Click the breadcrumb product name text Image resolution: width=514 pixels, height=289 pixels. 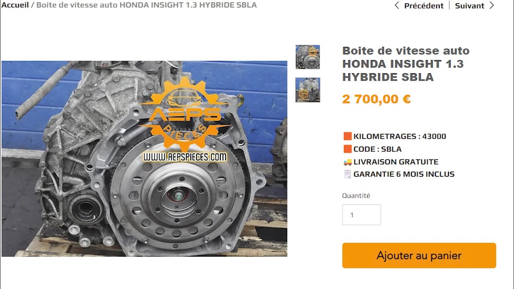click(147, 5)
